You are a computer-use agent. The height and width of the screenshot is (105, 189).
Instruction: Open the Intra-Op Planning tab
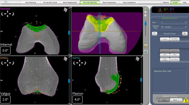(x=90, y=2)
